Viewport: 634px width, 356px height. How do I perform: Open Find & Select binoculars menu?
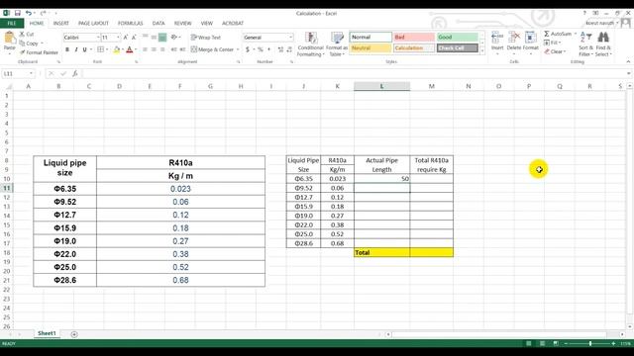(603, 44)
